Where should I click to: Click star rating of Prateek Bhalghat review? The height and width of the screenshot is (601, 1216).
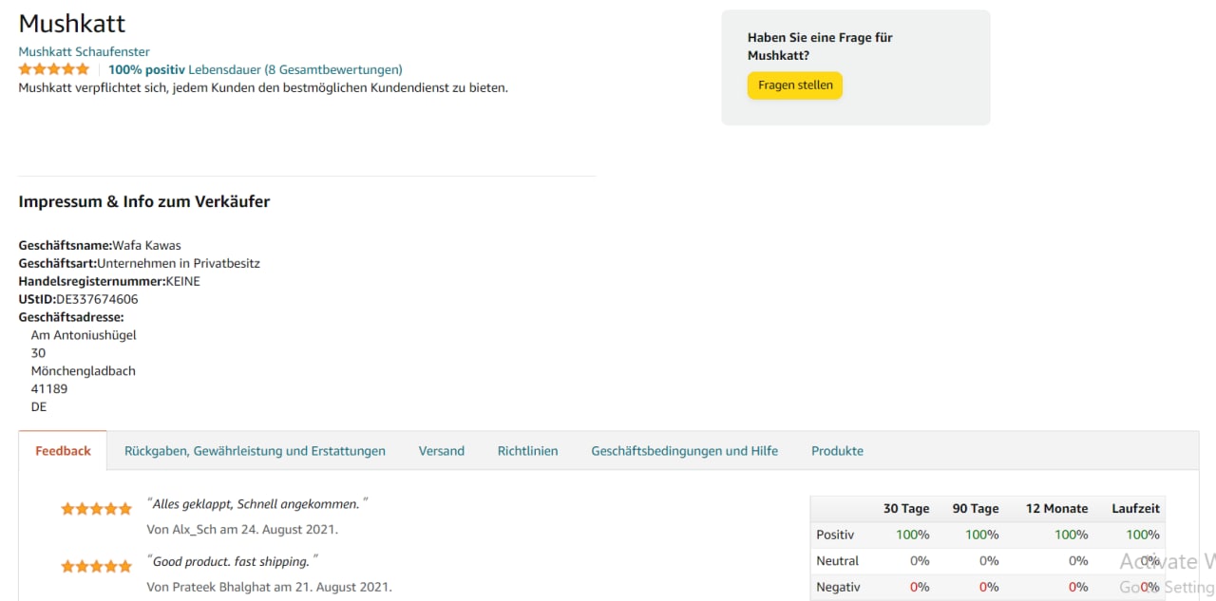pos(96,567)
